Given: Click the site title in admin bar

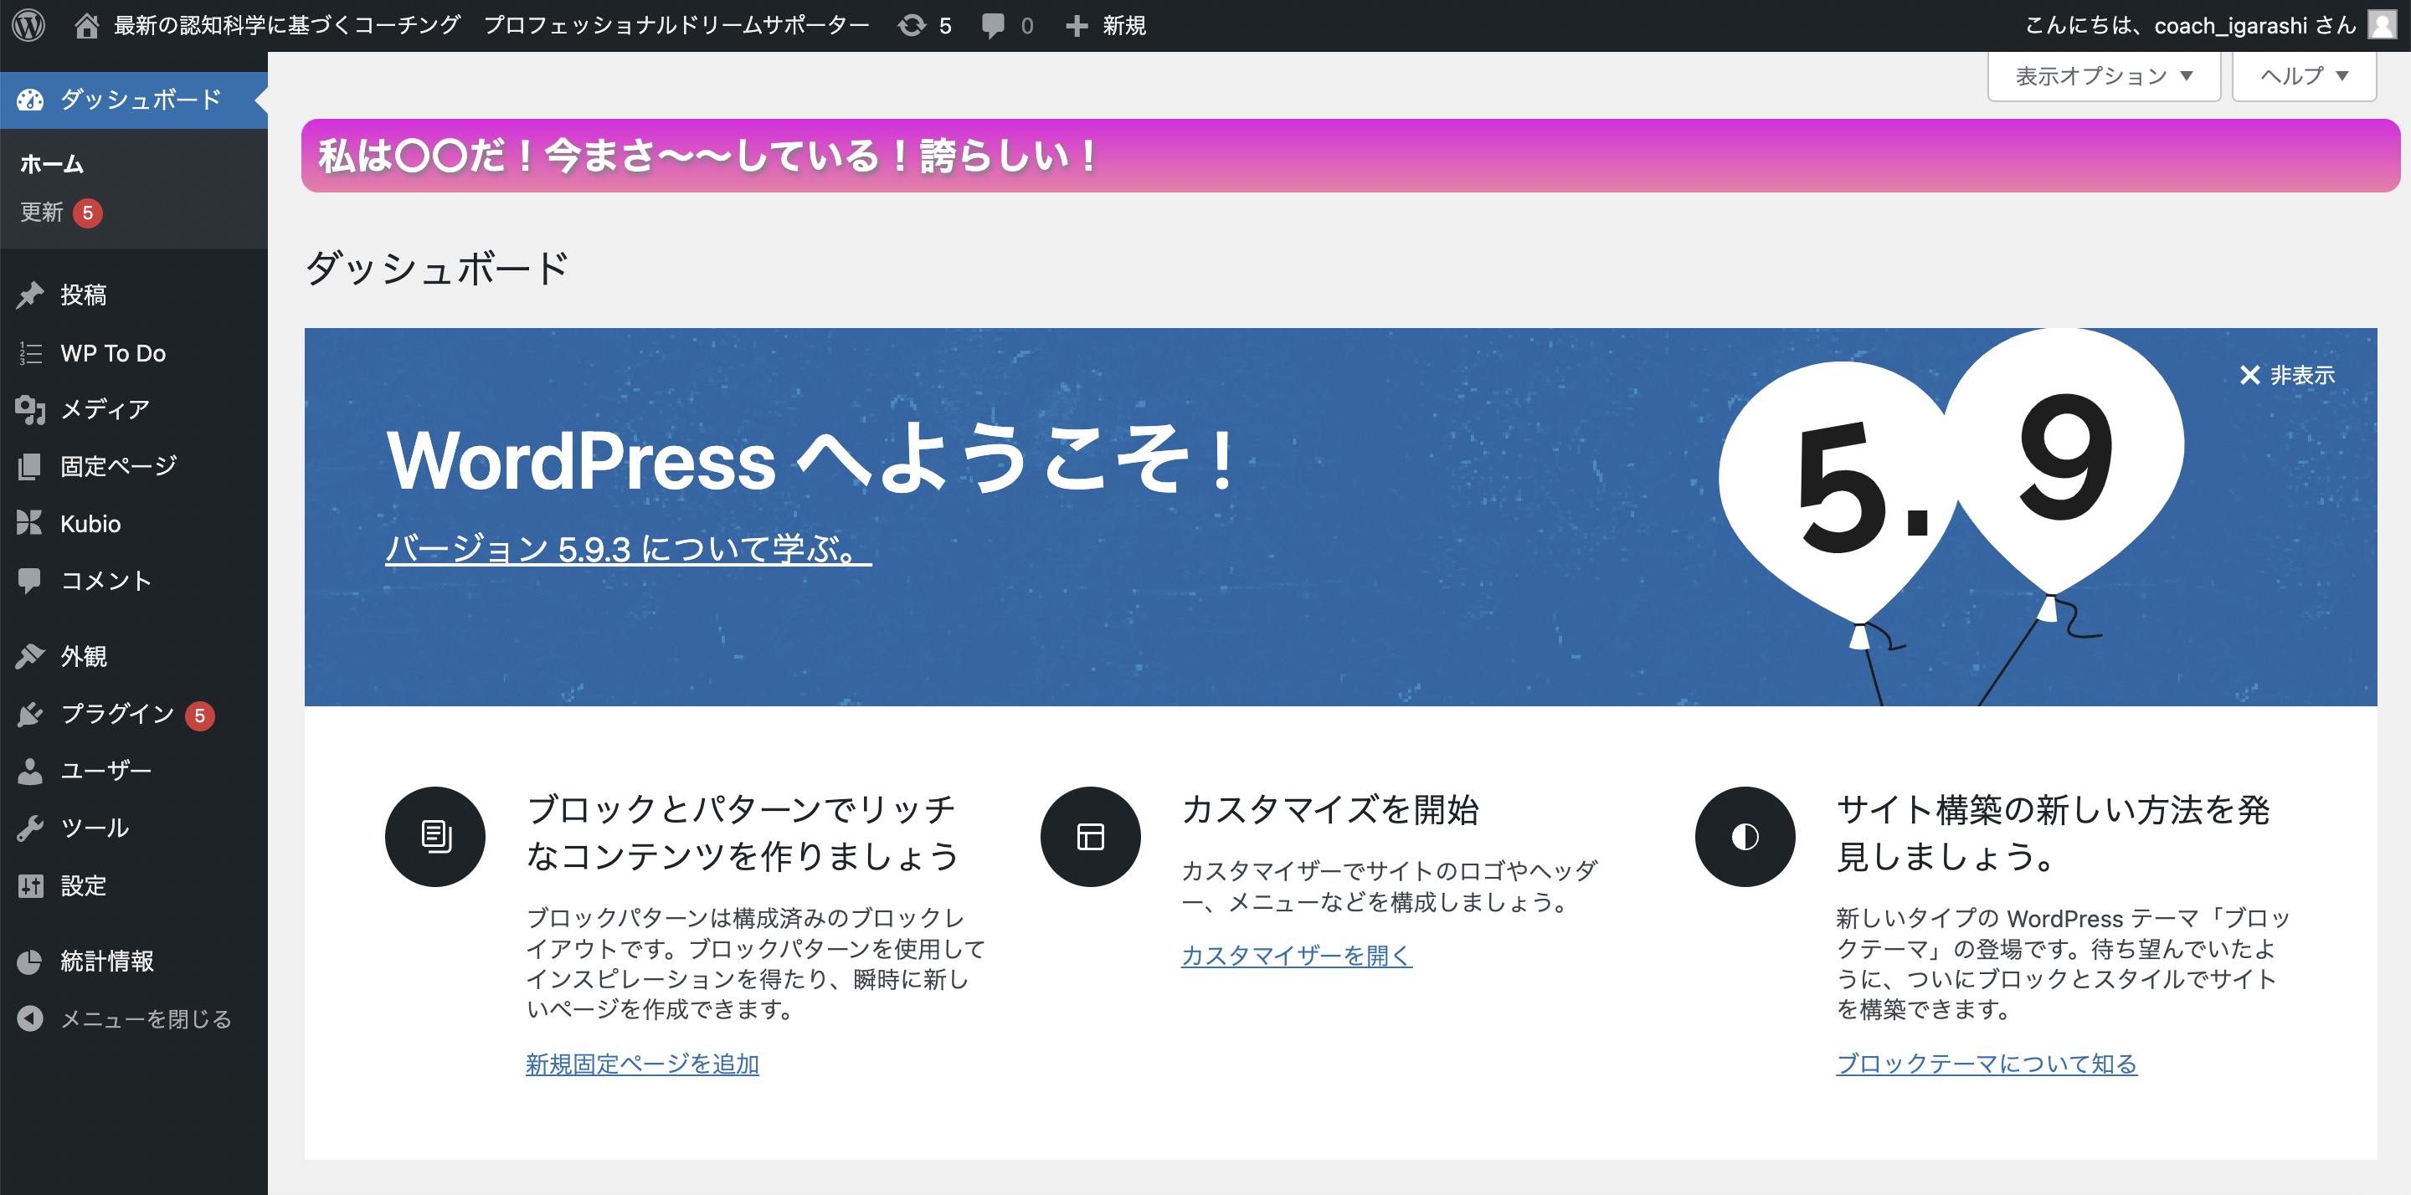Looking at the screenshot, I should (x=491, y=25).
